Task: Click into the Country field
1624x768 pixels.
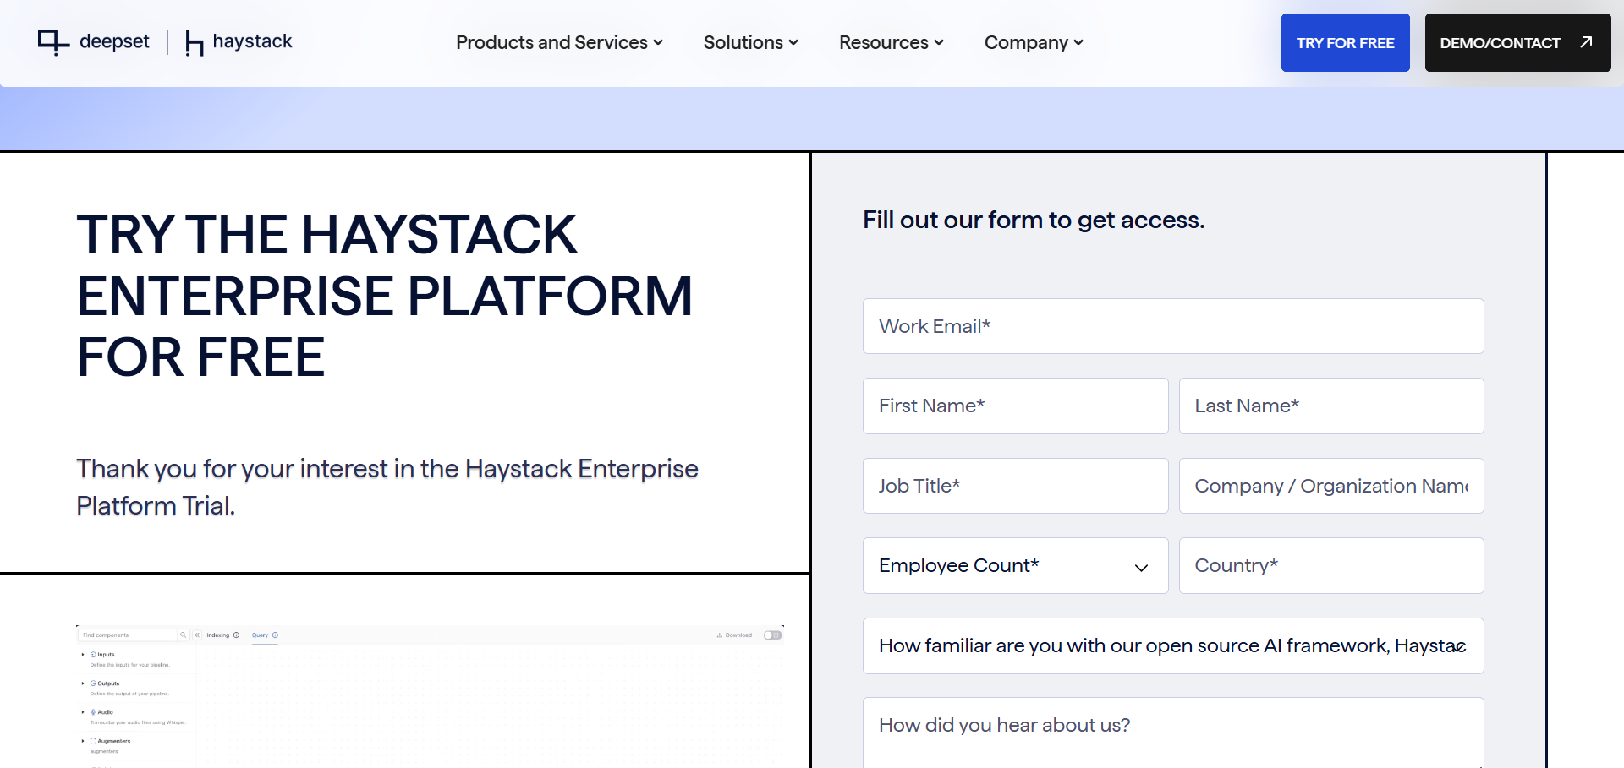Action: pyautogui.click(x=1330, y=566)
